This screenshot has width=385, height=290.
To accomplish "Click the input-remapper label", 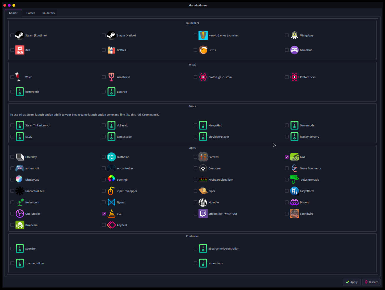I will point(127,191).
